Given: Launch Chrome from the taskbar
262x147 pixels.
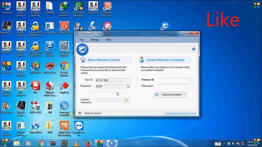Looking at the screenshot, I should (x=41, y=143).
